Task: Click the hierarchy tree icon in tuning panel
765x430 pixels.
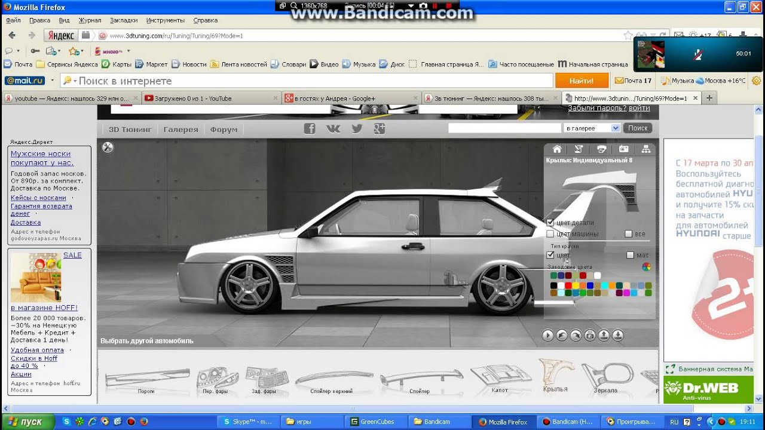Action: tap(645, 149)
